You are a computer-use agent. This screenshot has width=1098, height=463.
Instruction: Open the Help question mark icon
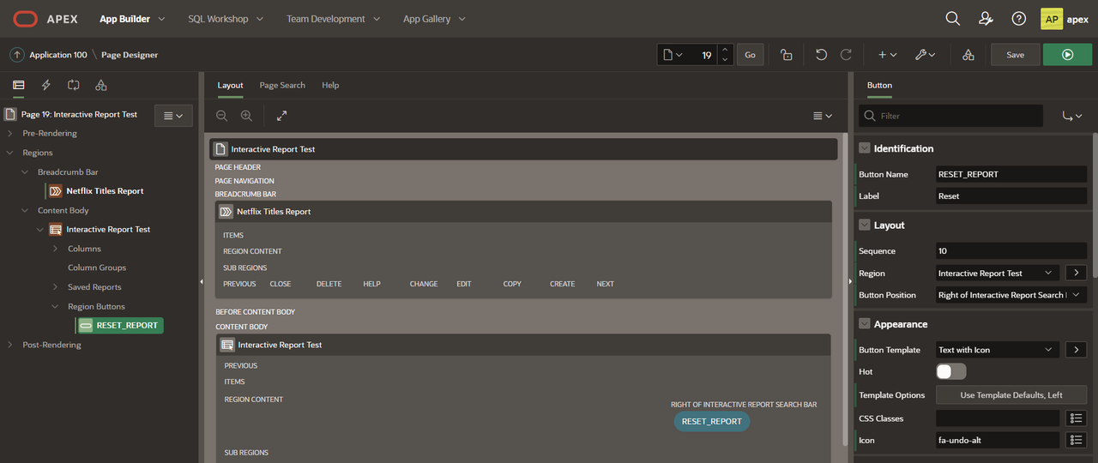click(1018, 19)
